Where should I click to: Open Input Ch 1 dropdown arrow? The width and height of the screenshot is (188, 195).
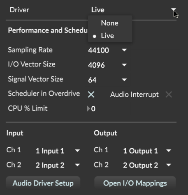point(77,151)
